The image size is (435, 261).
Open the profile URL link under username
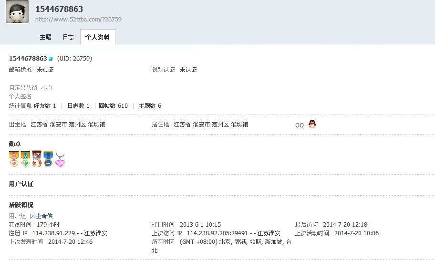point(78,19)
